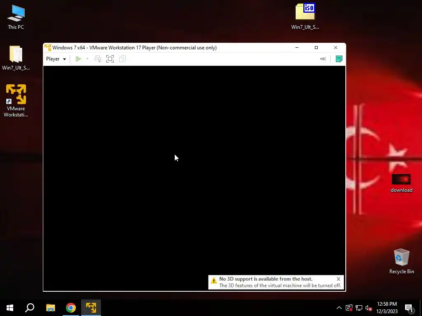422x316 pixels.
Task: Toggle Unity mode toolbar icon
Action: tap(122, 59)
